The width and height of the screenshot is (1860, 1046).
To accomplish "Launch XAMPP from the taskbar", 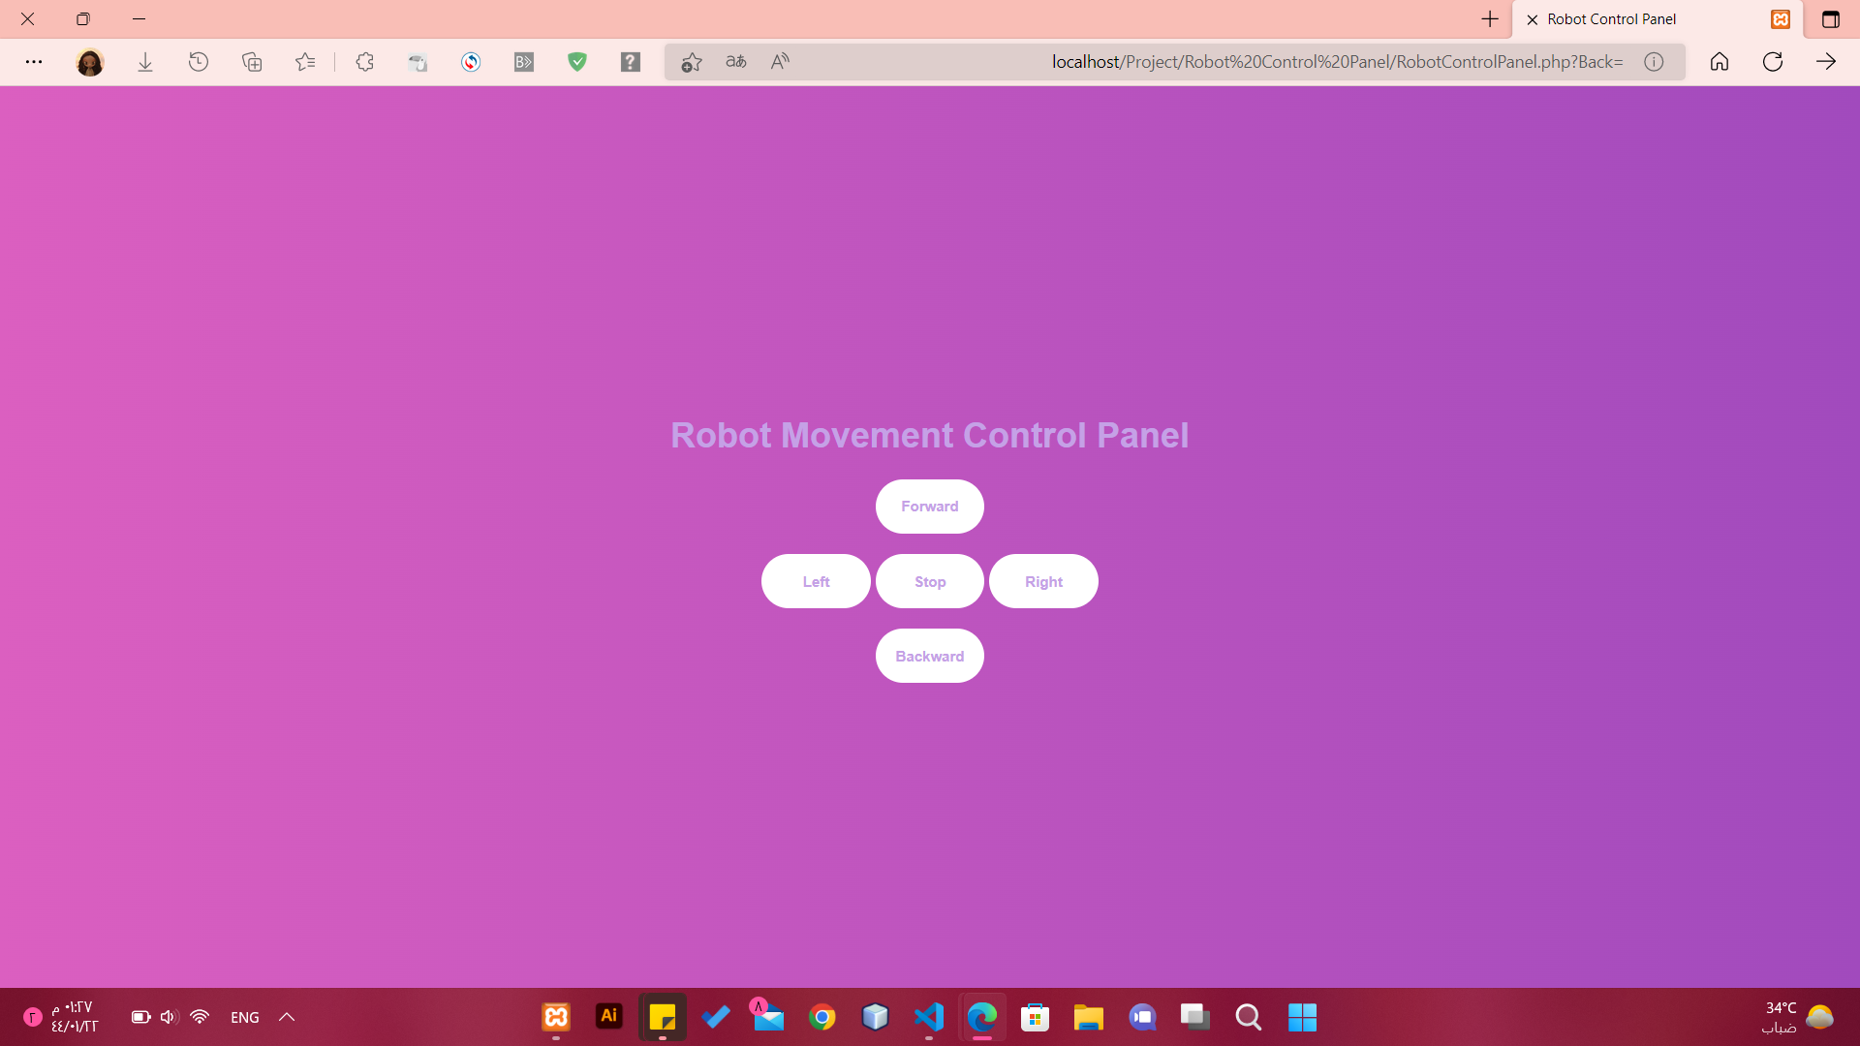I will coord(555,1017).
